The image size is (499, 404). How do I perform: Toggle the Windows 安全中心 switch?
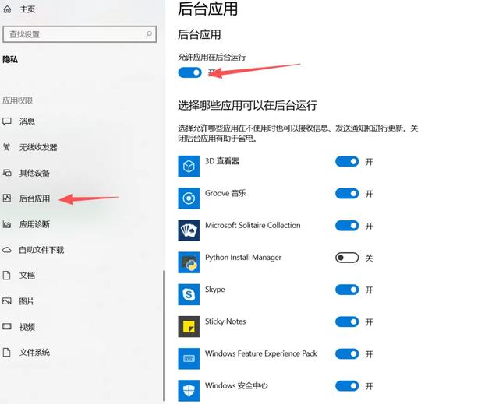coord(347,386)
